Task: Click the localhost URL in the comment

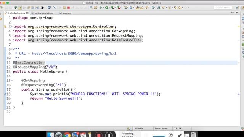Action: tap(74, 54)
